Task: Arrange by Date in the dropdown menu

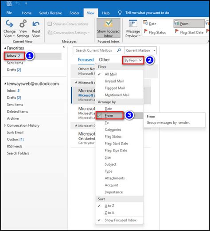Action: click(x=120, y=109)
